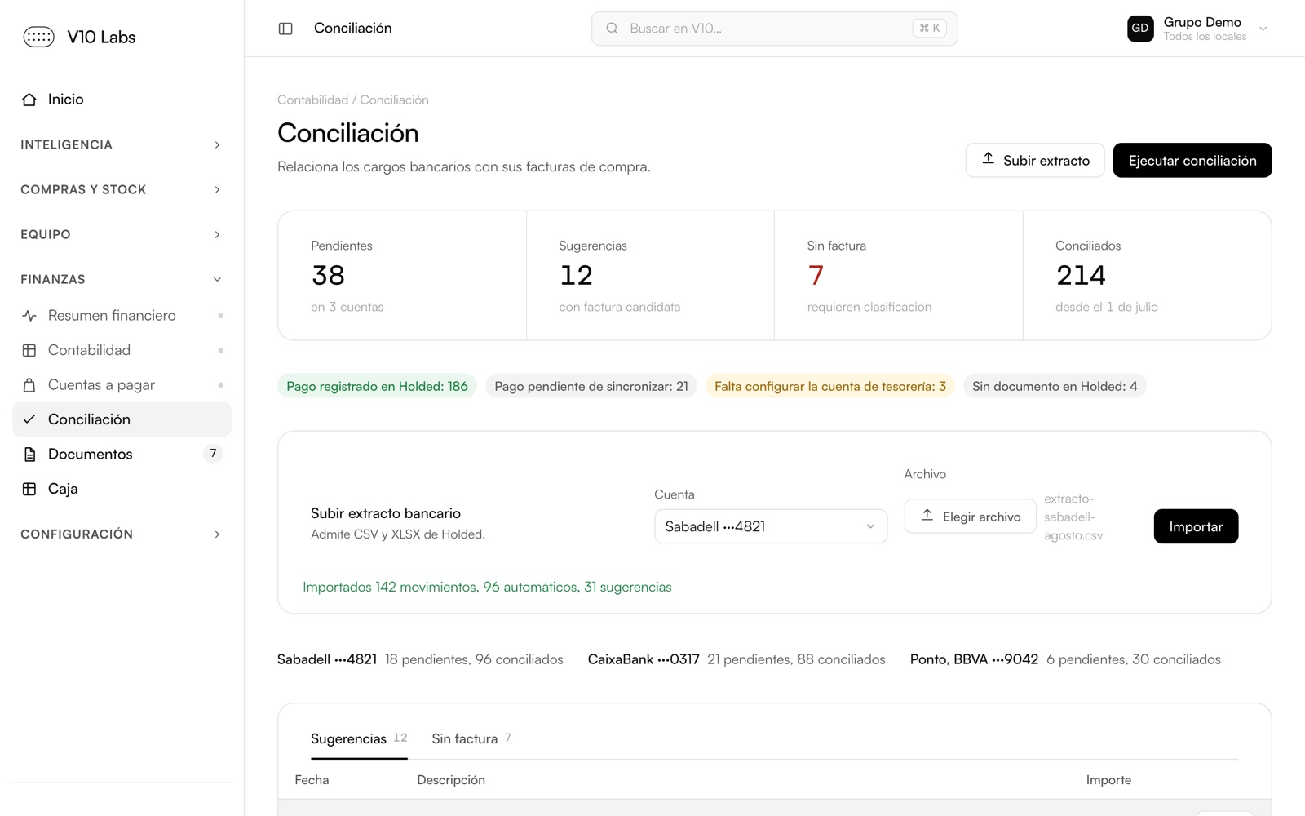Click the Sugerencias 12 card
Screen dimensions: 1305x816
point(650,276)
